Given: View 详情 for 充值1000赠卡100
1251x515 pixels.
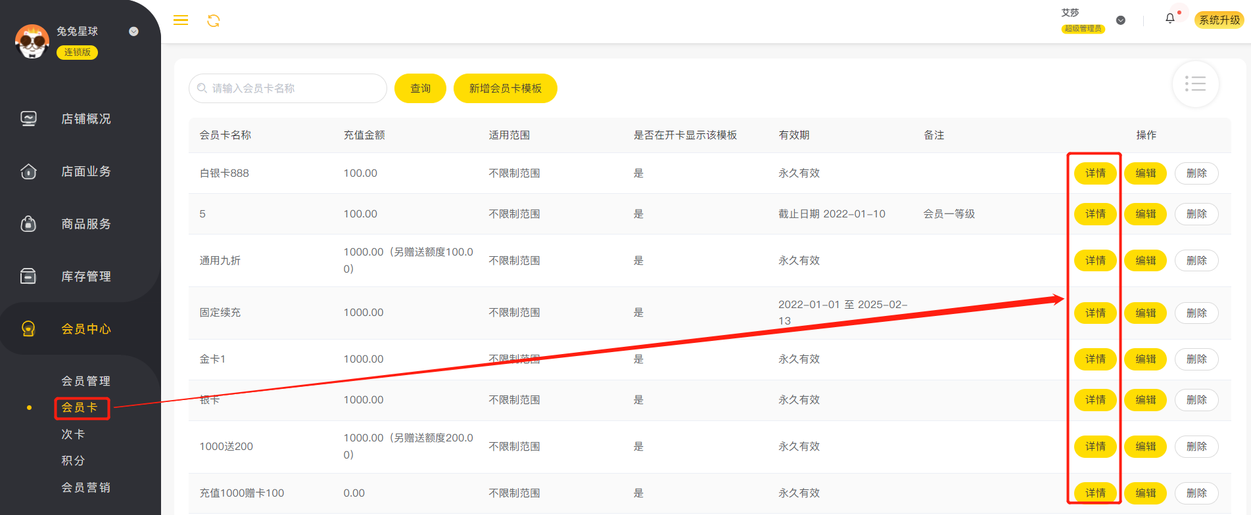Looking at the screenshot, I should [x=1095, y=493].
